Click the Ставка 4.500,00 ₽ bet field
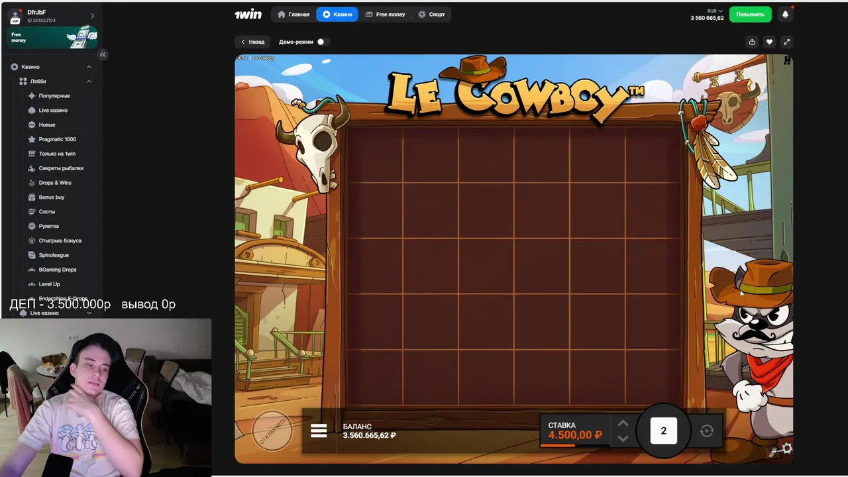 coord(575,431)
